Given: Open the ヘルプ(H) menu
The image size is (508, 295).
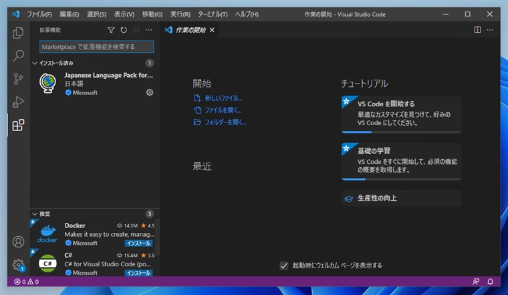Looking at the screenshot, I should [x=247, y=14].
